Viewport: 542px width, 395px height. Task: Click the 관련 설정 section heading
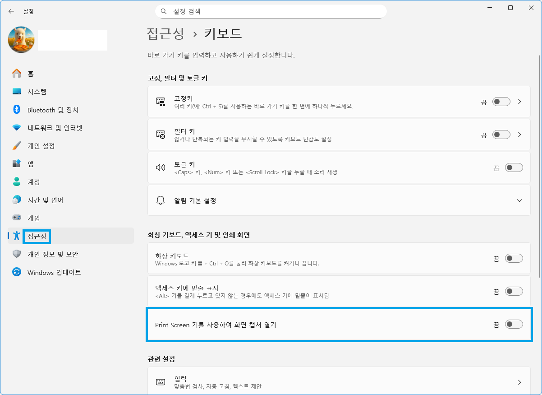pos(161,359)
